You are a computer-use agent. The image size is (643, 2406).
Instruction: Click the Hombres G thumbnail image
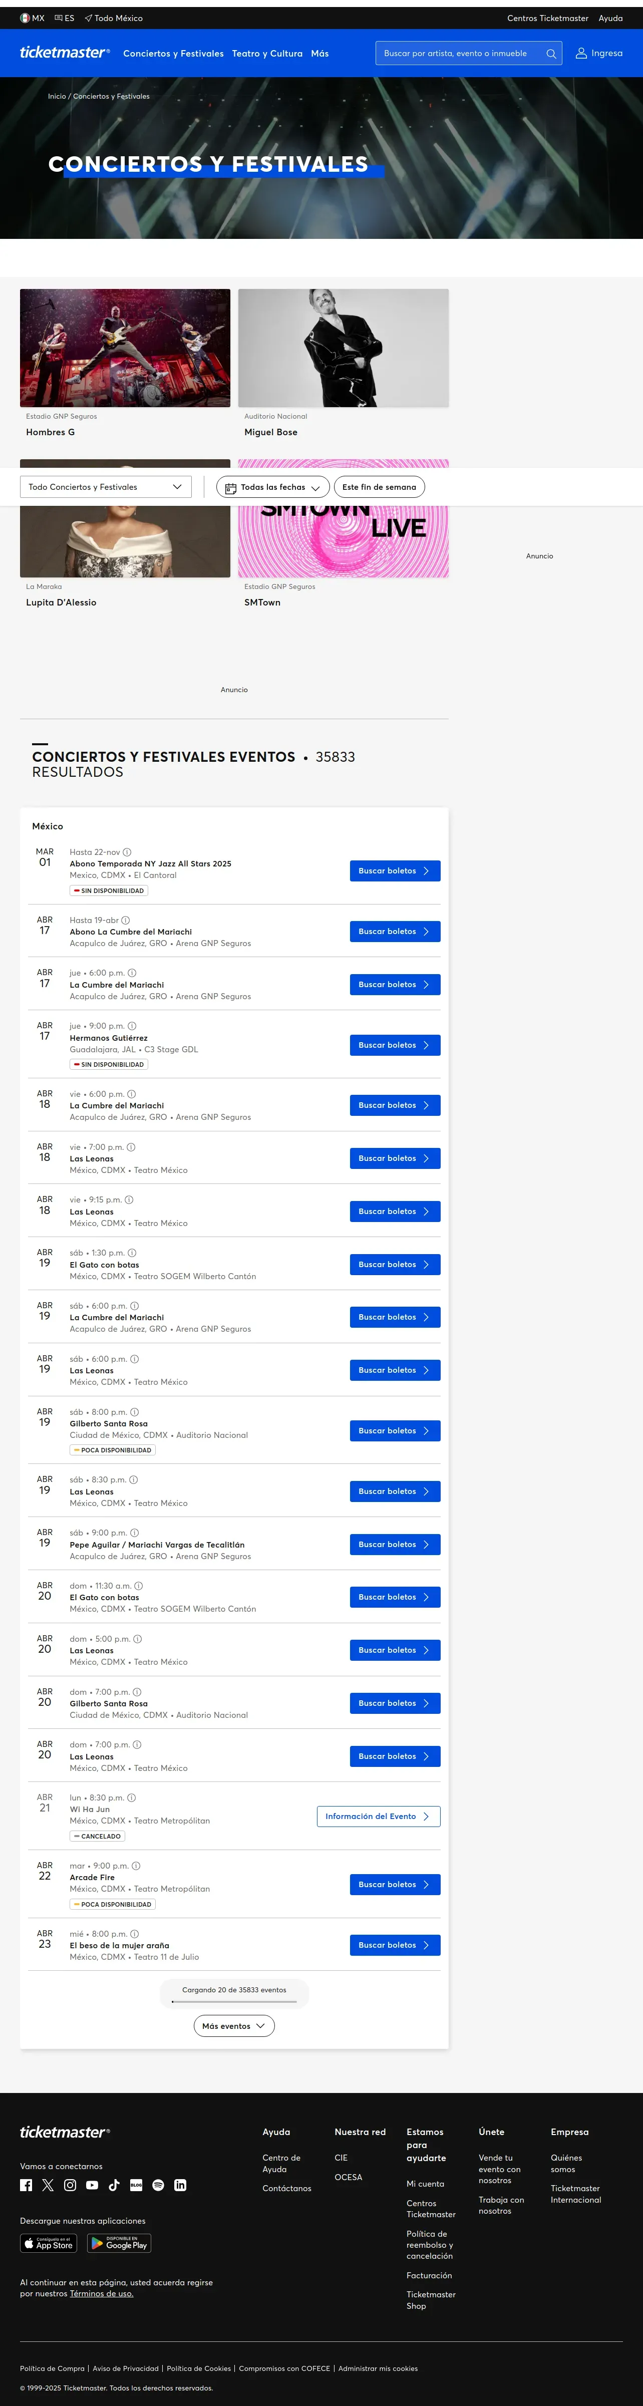click(125, 348)
